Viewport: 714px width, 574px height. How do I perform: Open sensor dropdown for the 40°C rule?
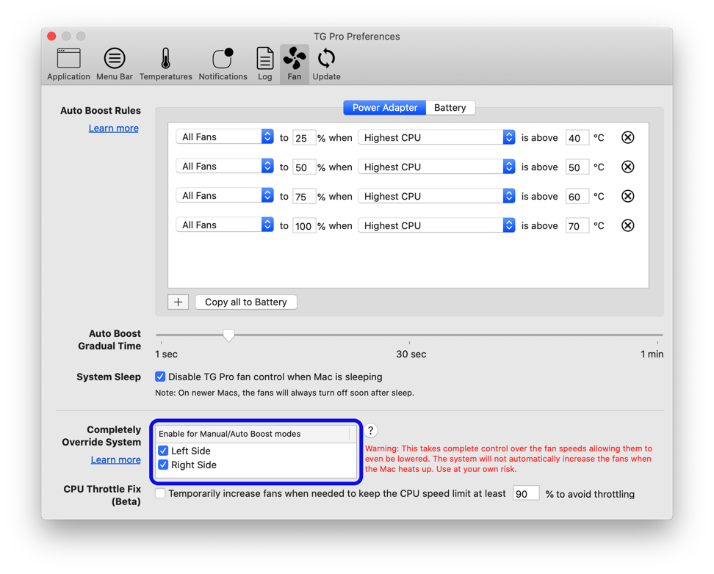click(436, 137)
